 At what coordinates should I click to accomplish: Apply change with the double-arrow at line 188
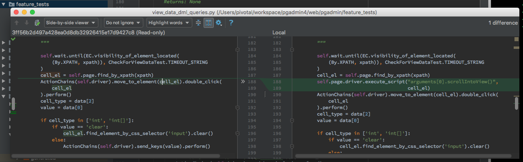[243, 81]
